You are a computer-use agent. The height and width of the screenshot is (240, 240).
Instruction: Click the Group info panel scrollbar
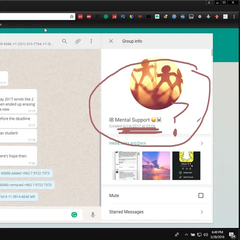click(212, 52)
